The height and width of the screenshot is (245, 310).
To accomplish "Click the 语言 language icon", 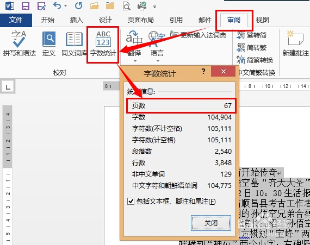I will click(x=157, y=43).
